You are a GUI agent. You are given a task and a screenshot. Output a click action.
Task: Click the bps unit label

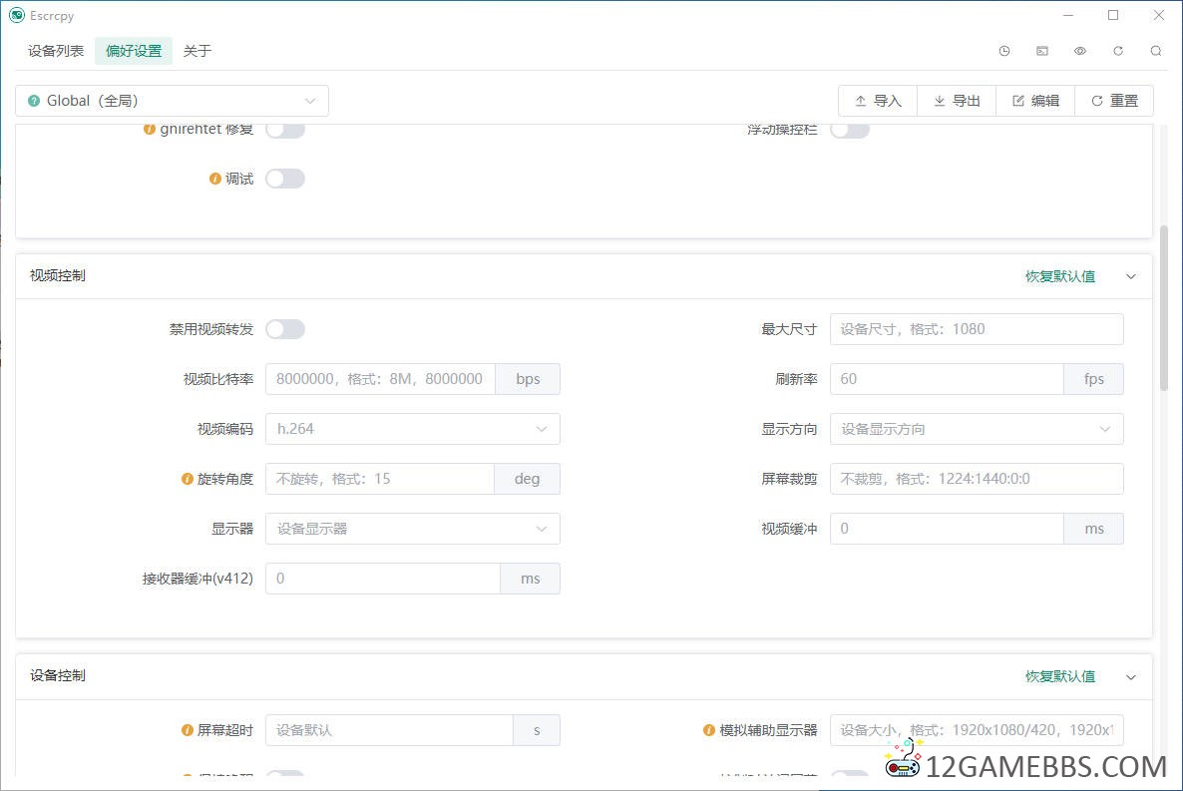pyautogui.click(x=528, y=379)
